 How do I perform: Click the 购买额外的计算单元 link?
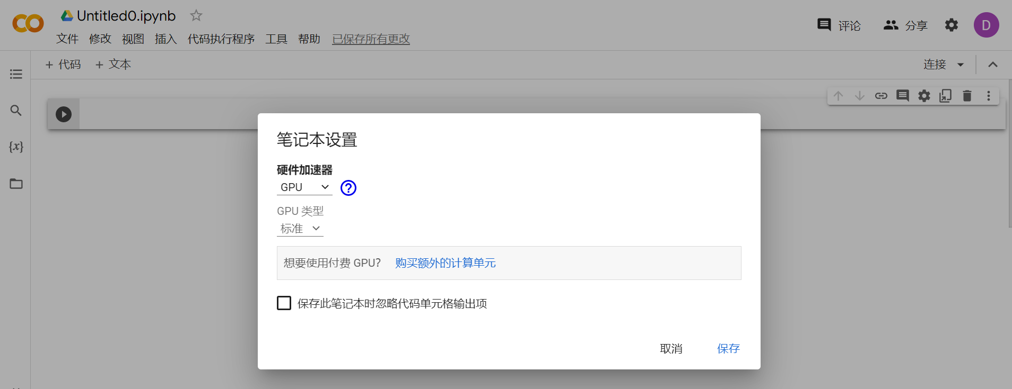446,263
